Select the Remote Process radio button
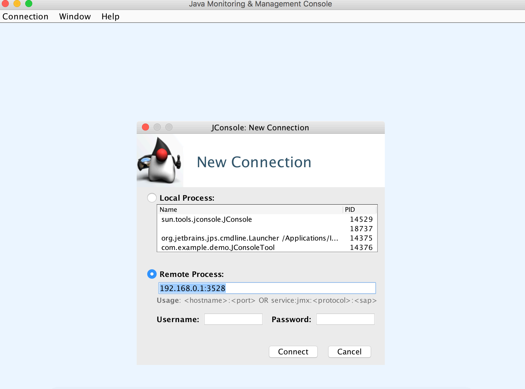525x389 pixels. [152, 274]
